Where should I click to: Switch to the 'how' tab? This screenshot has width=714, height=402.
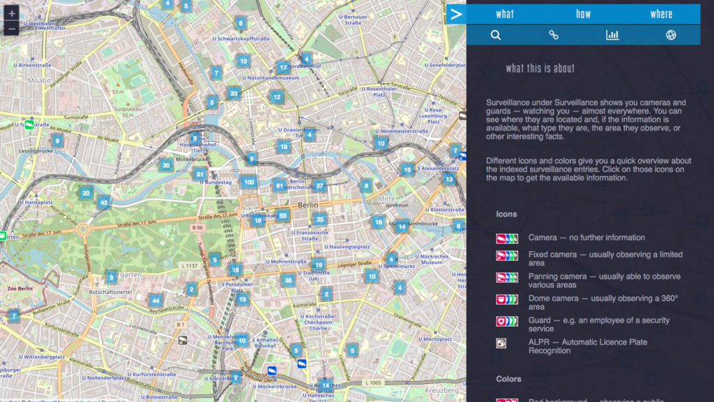point(583,14)
